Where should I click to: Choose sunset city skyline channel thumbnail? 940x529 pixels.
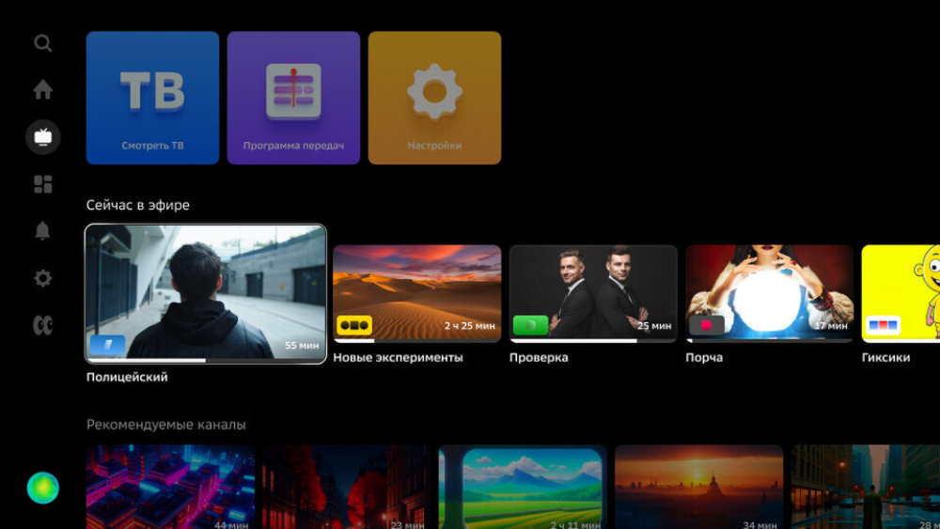coord(699,487)
